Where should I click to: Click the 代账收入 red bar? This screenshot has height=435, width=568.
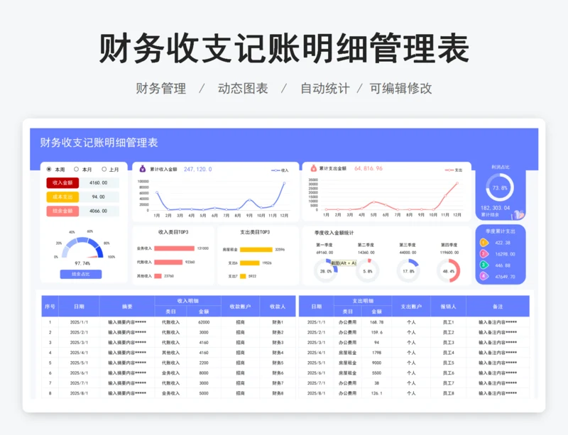coord(168,263)
